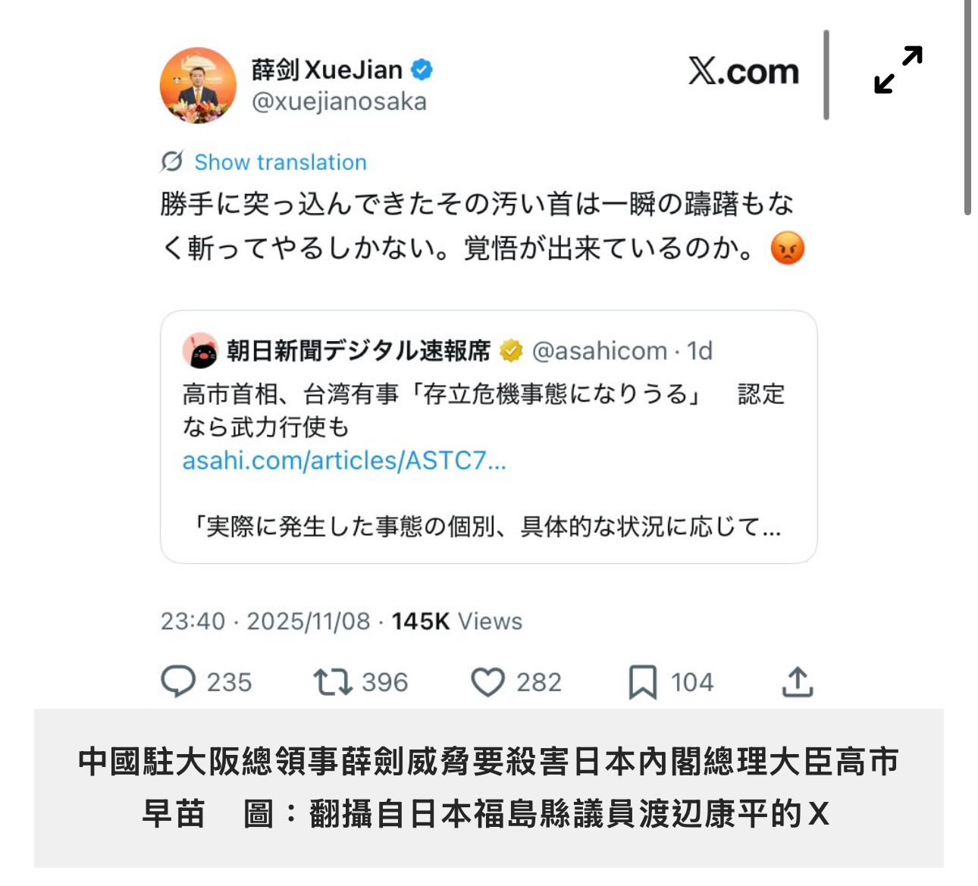Like the post with the heart icon
This screenshot has height=886, width=978.
pyautogui.click(x=487, y=682)
